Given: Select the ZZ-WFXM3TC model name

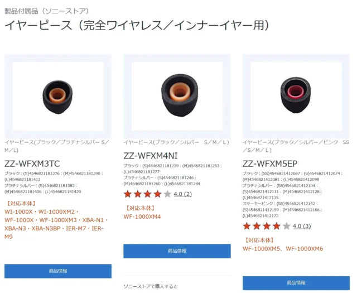Looking at the screenshot, I should pyautogui.click(x=32, y=164).
